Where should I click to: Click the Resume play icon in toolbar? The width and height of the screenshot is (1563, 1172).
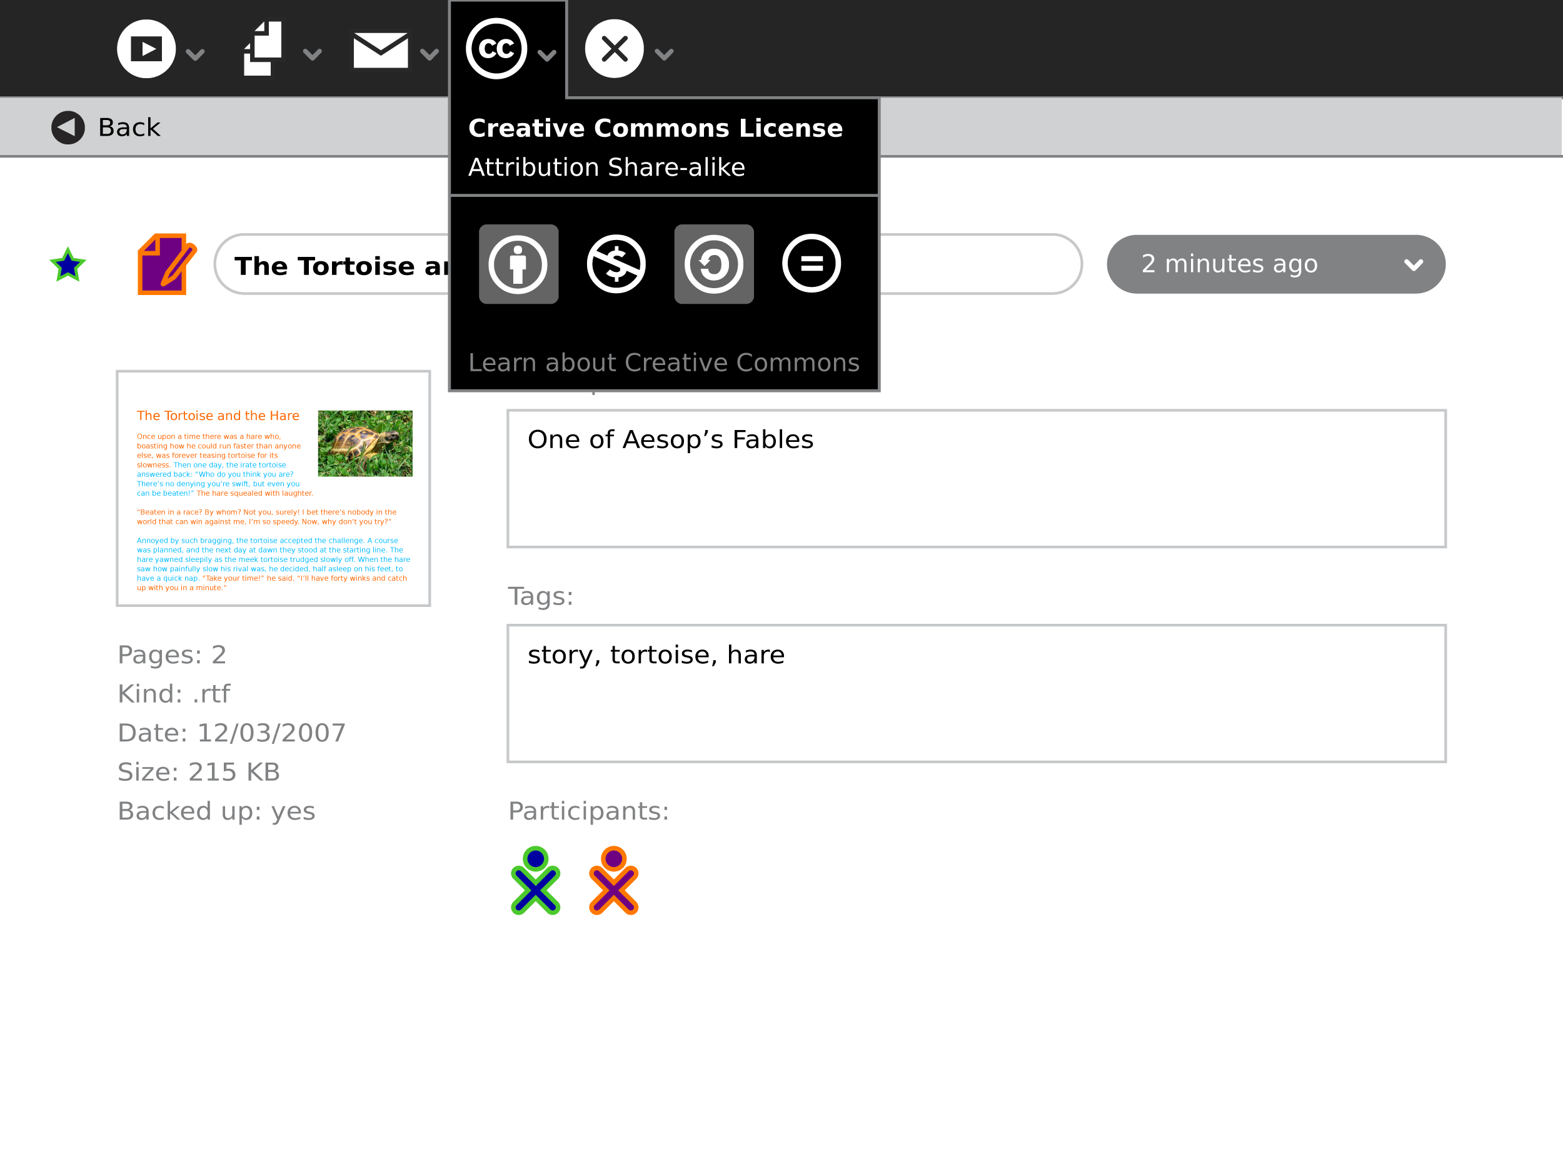pos(146,49)
